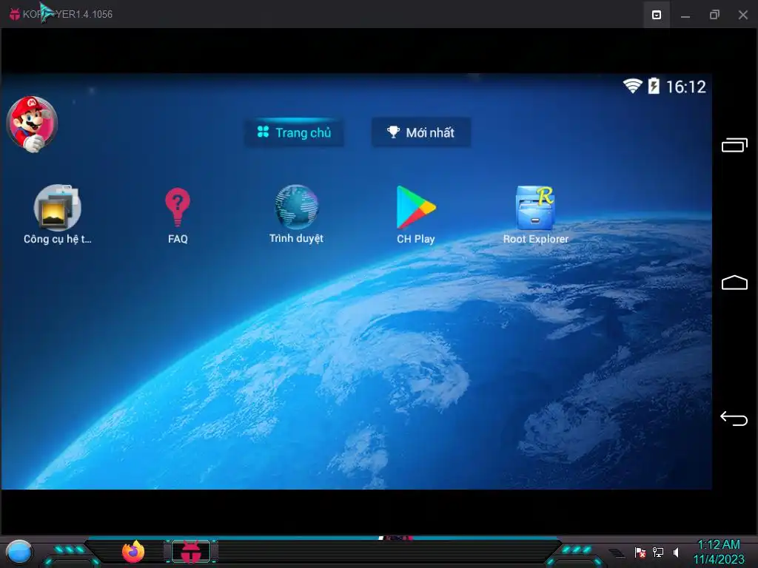Click the network tray icon

click(658, 552)
